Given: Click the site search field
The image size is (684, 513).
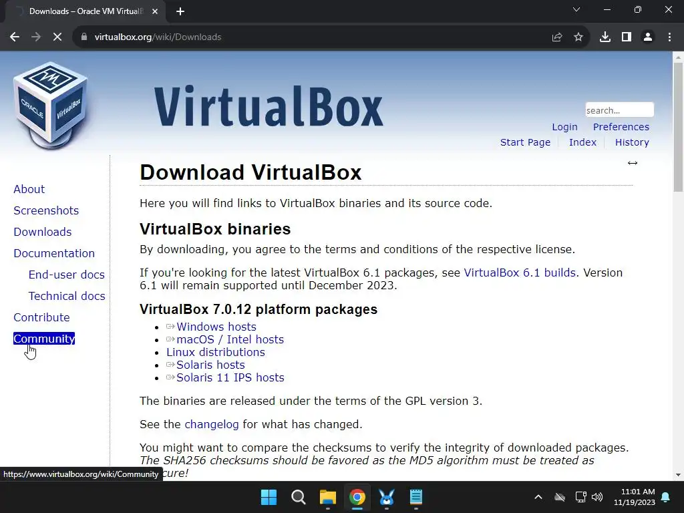Looking at the screenshot, I should 619,110.
